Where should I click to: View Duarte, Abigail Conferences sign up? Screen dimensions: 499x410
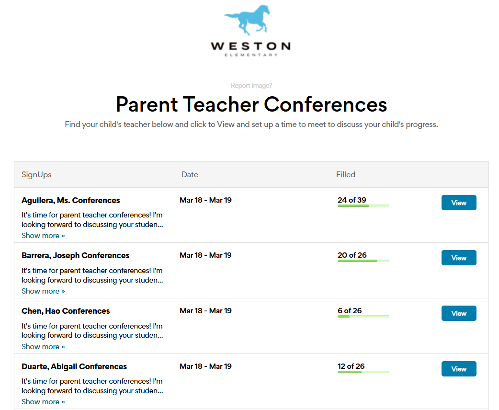point(459,369)
